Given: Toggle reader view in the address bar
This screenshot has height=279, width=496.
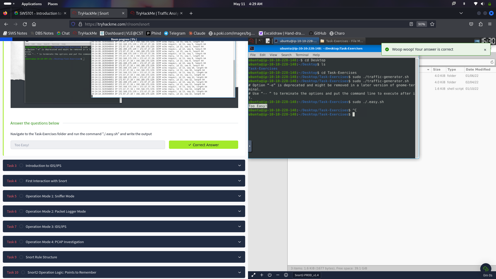Looking at the screenshot, I should (x=411, y=24).
